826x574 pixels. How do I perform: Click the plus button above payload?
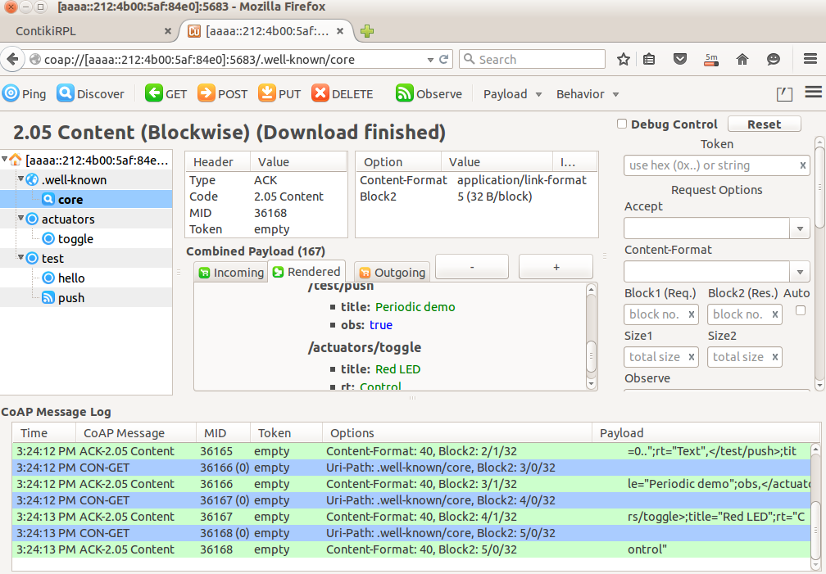click(x=556, y=267)
